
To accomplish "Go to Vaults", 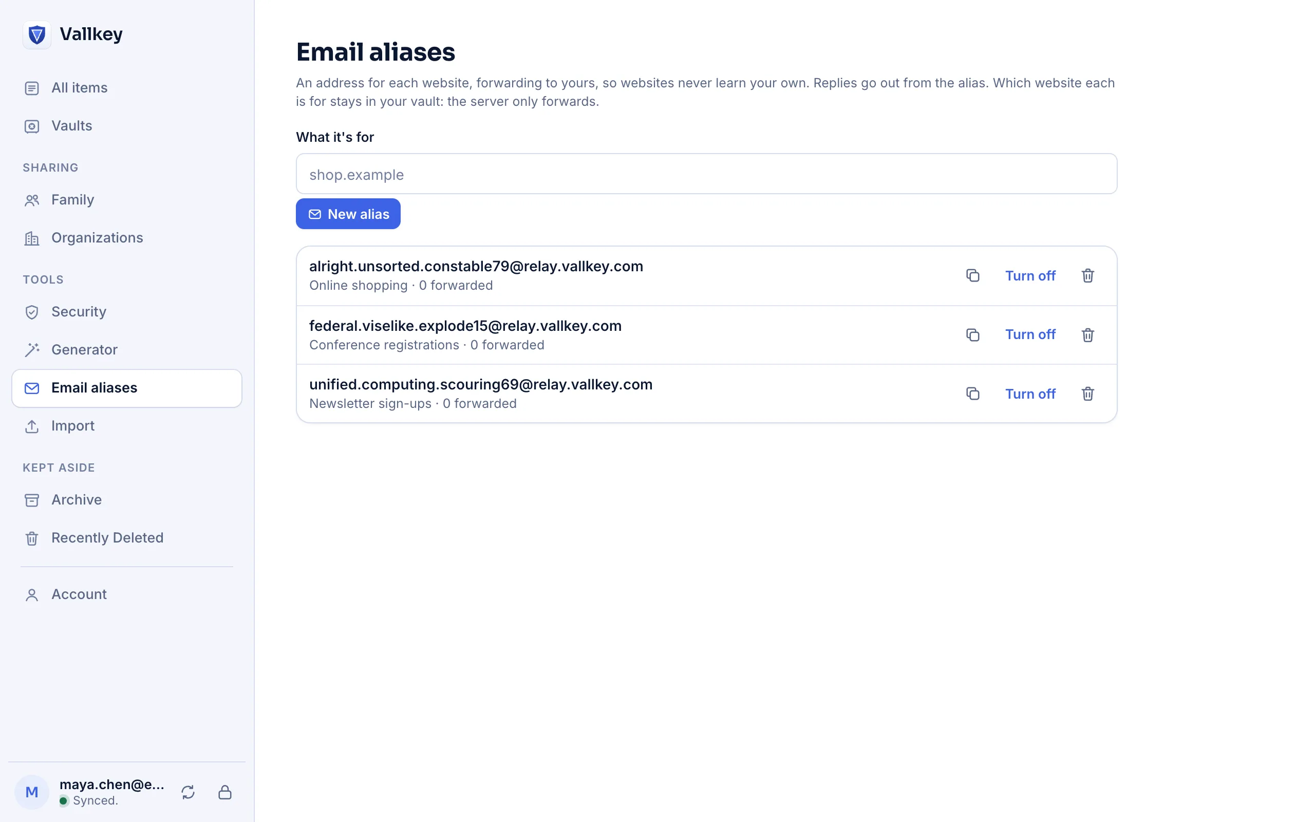I will coord(126,125).
